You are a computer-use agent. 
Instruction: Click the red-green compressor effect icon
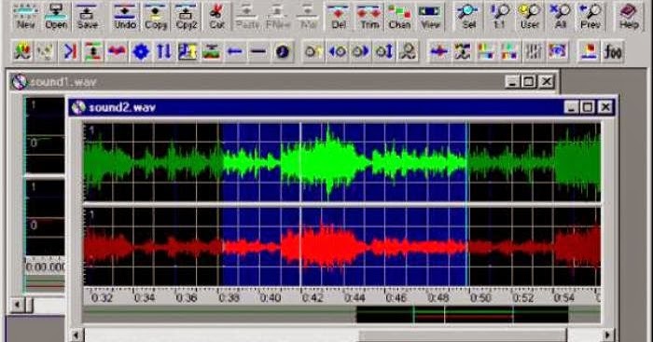click(93, 51)
